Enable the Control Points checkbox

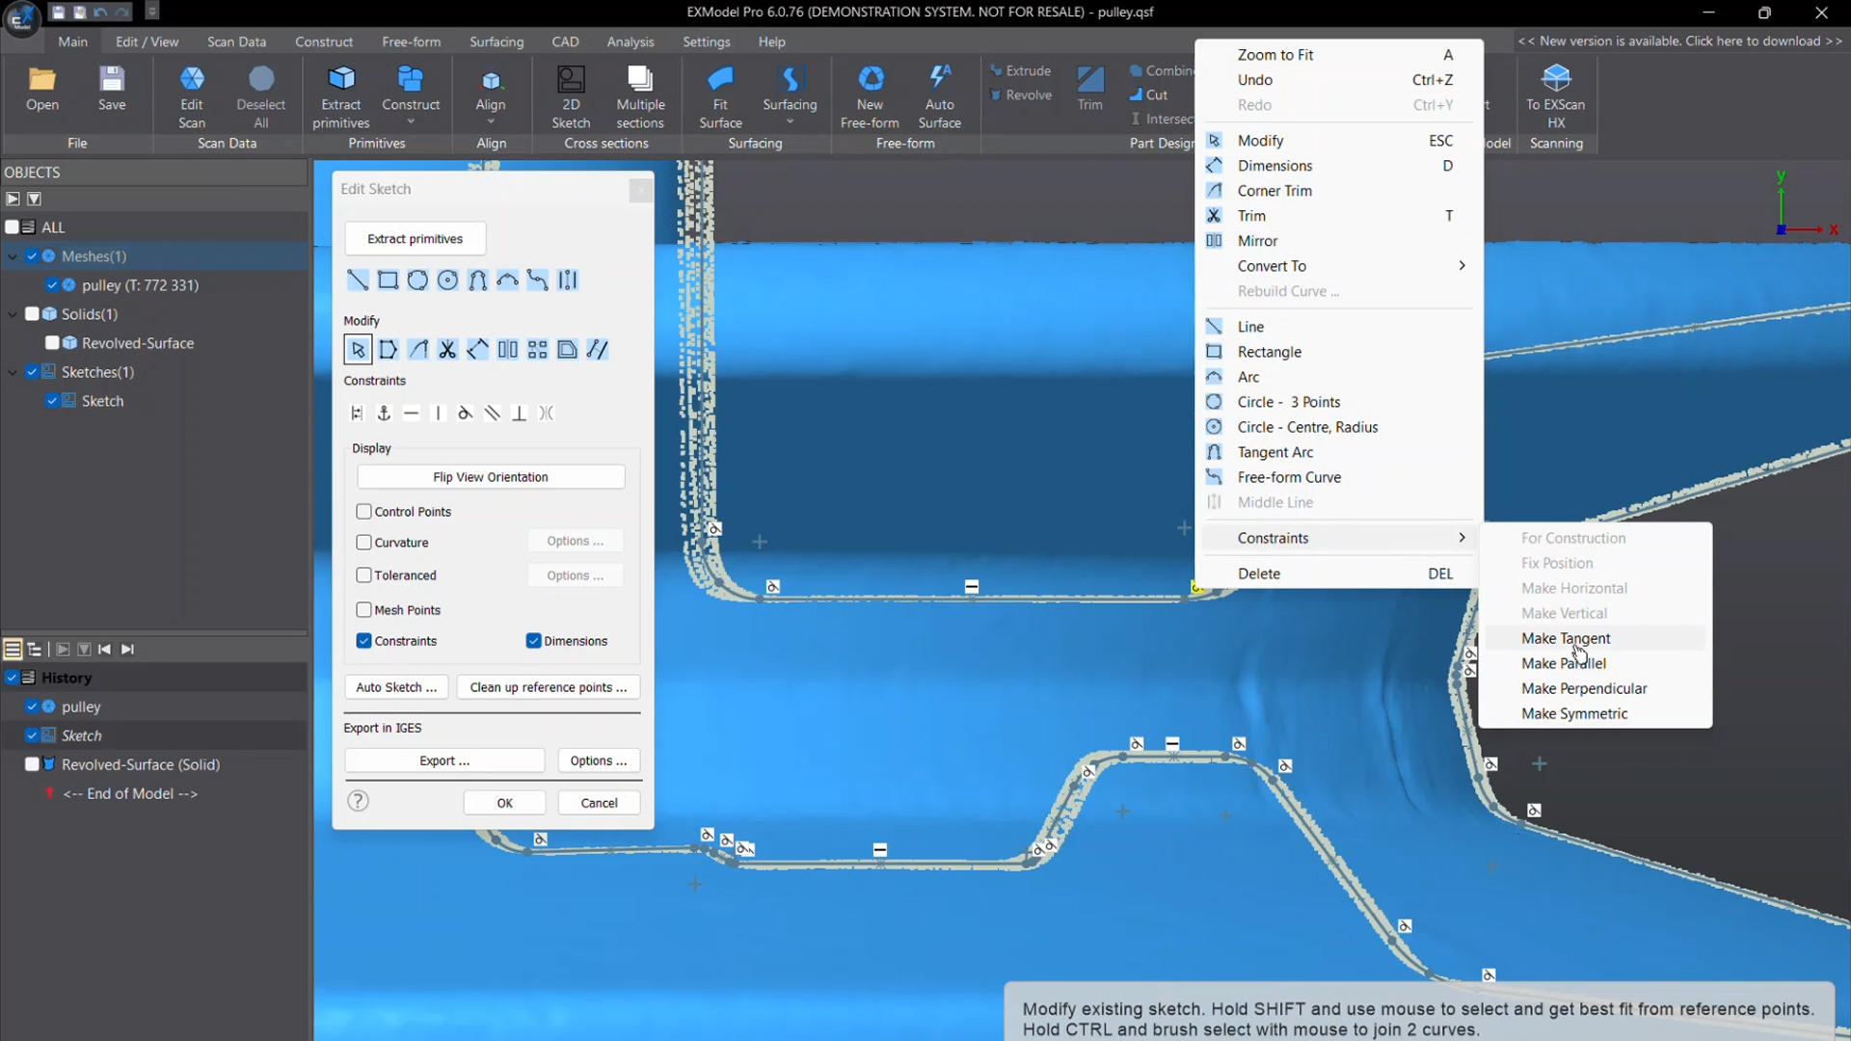(364, 512)
